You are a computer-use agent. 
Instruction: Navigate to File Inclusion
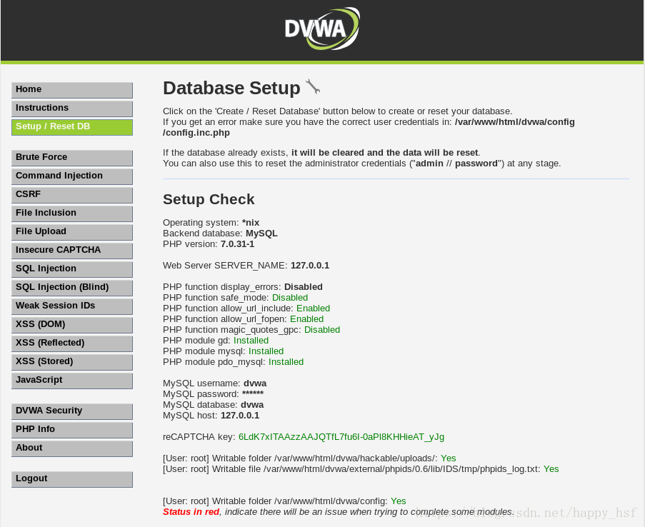[x=72, y=213]
